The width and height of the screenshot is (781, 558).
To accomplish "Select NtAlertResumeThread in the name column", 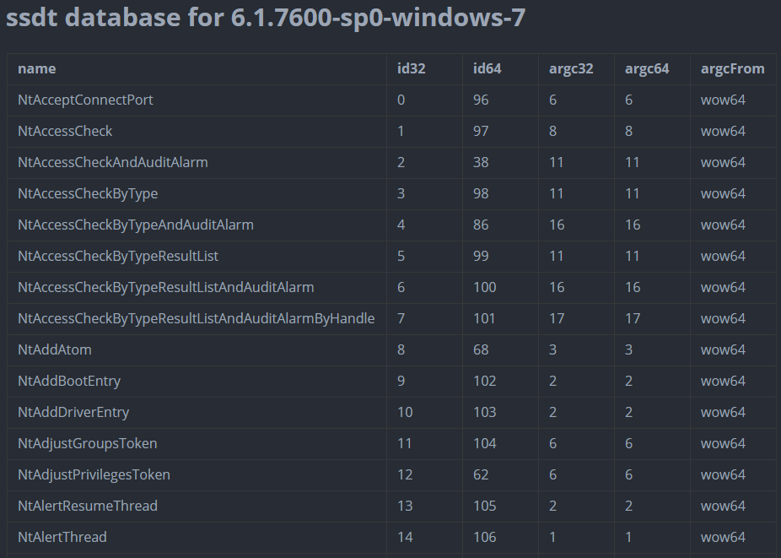I will [88, 507].
